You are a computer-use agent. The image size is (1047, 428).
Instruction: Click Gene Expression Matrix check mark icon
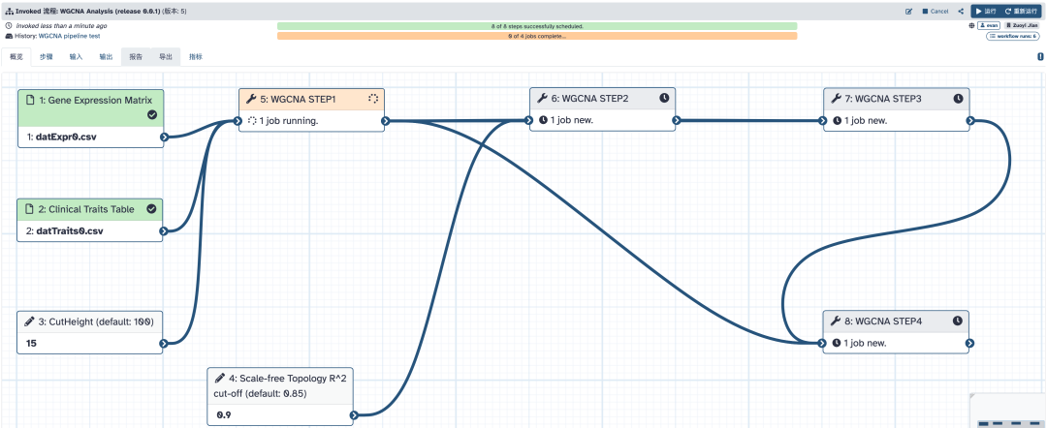coord(151,114)
